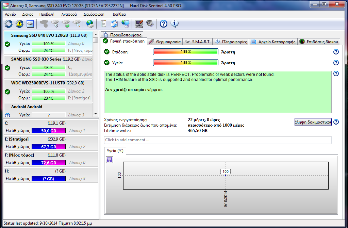Select the SAMSUNG SSD 830 Series disk entry
This screenshot has height=228, width=348.
tap(48, 67)
